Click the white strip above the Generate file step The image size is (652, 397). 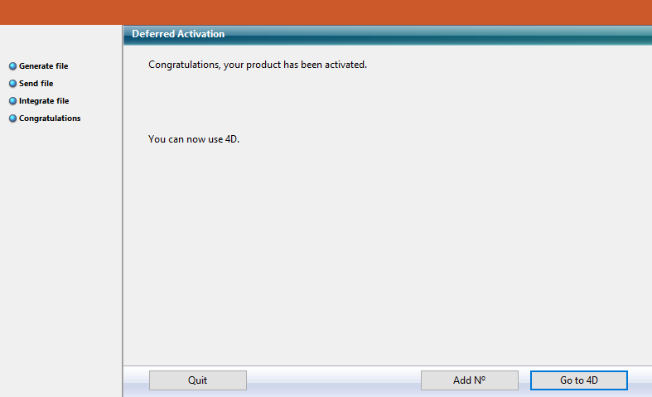pos(60,41)
